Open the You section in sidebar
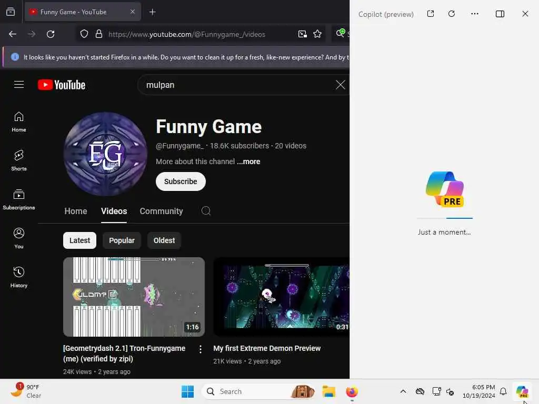The width and height of the screenshot is (539, 404). [x=19, y=238]
